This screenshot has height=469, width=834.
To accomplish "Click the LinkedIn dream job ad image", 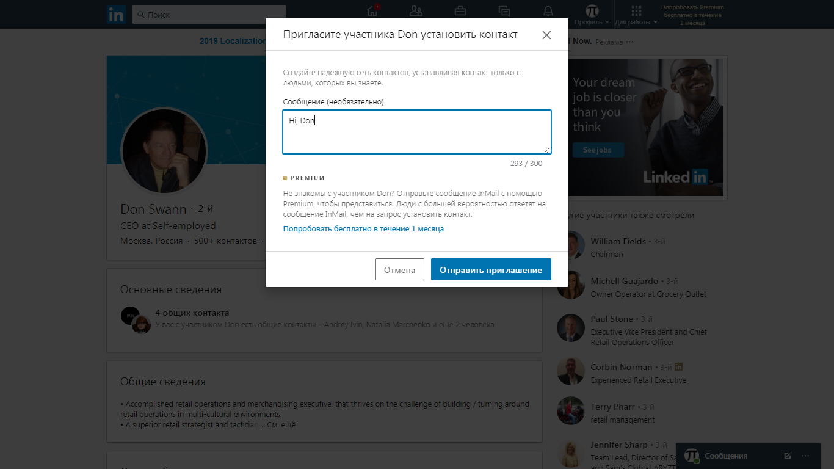I will (x=645, y=127).
